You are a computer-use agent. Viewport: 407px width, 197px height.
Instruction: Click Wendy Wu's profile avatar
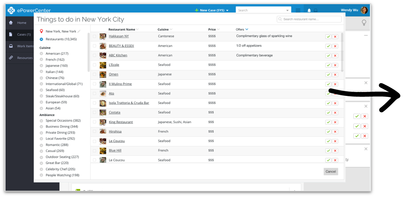[365, 10]
